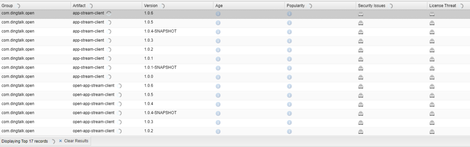Click the Popularity column header
Screen dimensions: 470x147
[321, 6]
